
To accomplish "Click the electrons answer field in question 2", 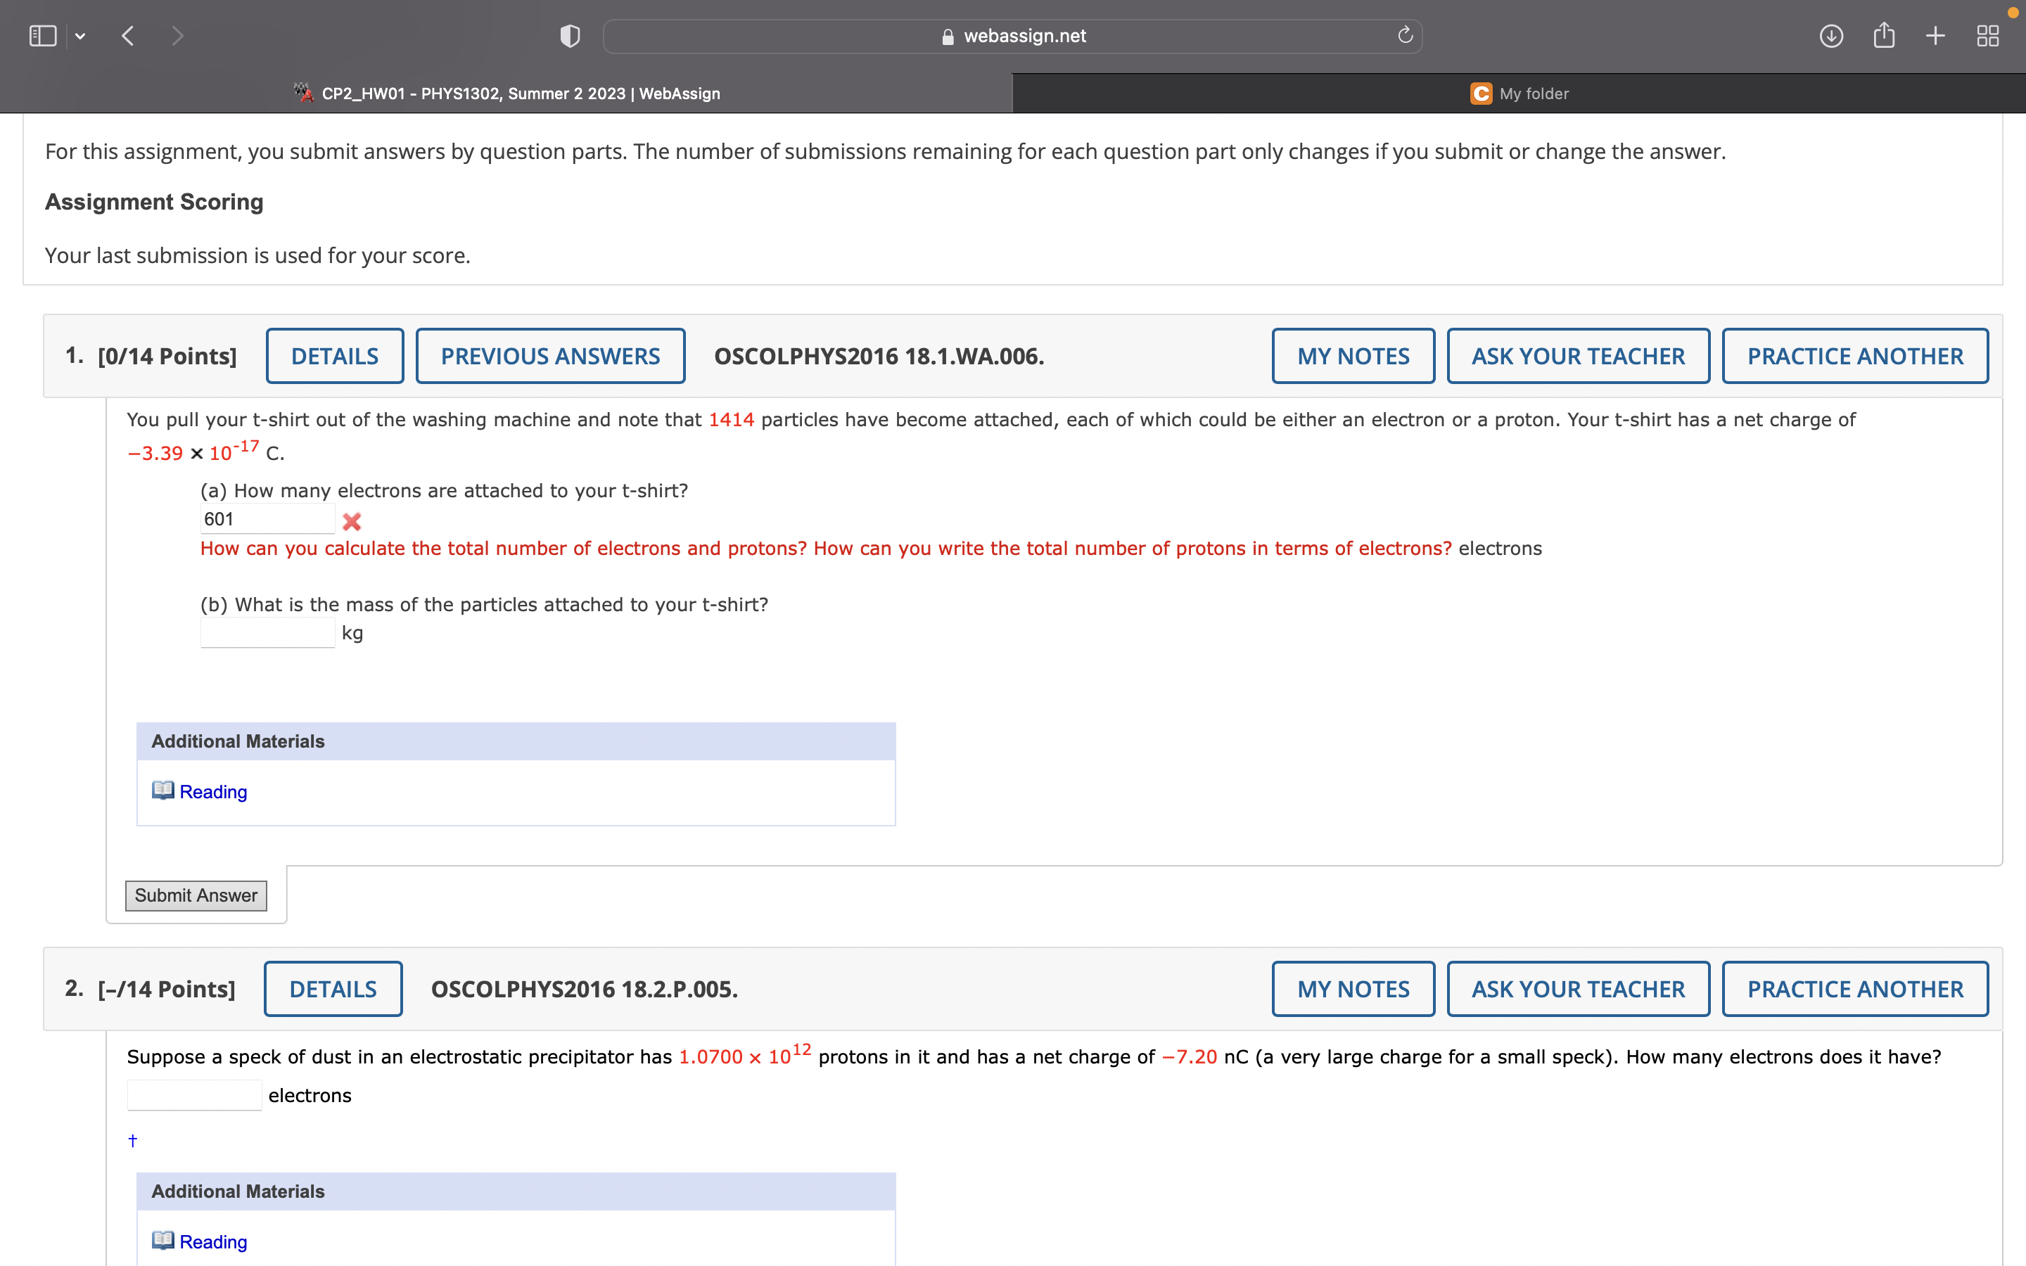I will point(193,1094).
